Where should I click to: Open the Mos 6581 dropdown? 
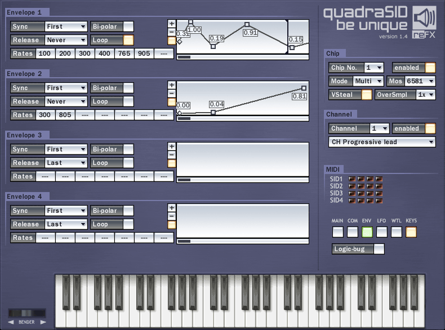tap(420, 81)
